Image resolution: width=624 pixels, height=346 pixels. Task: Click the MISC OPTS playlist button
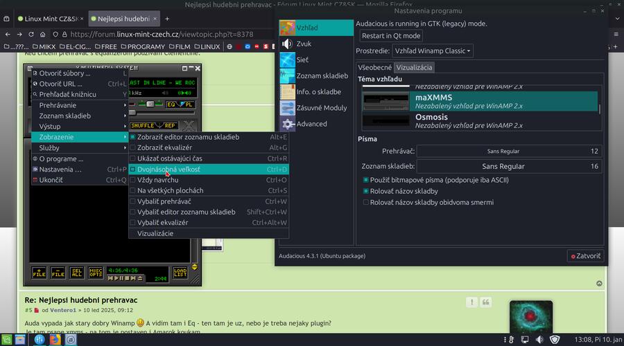[96, 273]
